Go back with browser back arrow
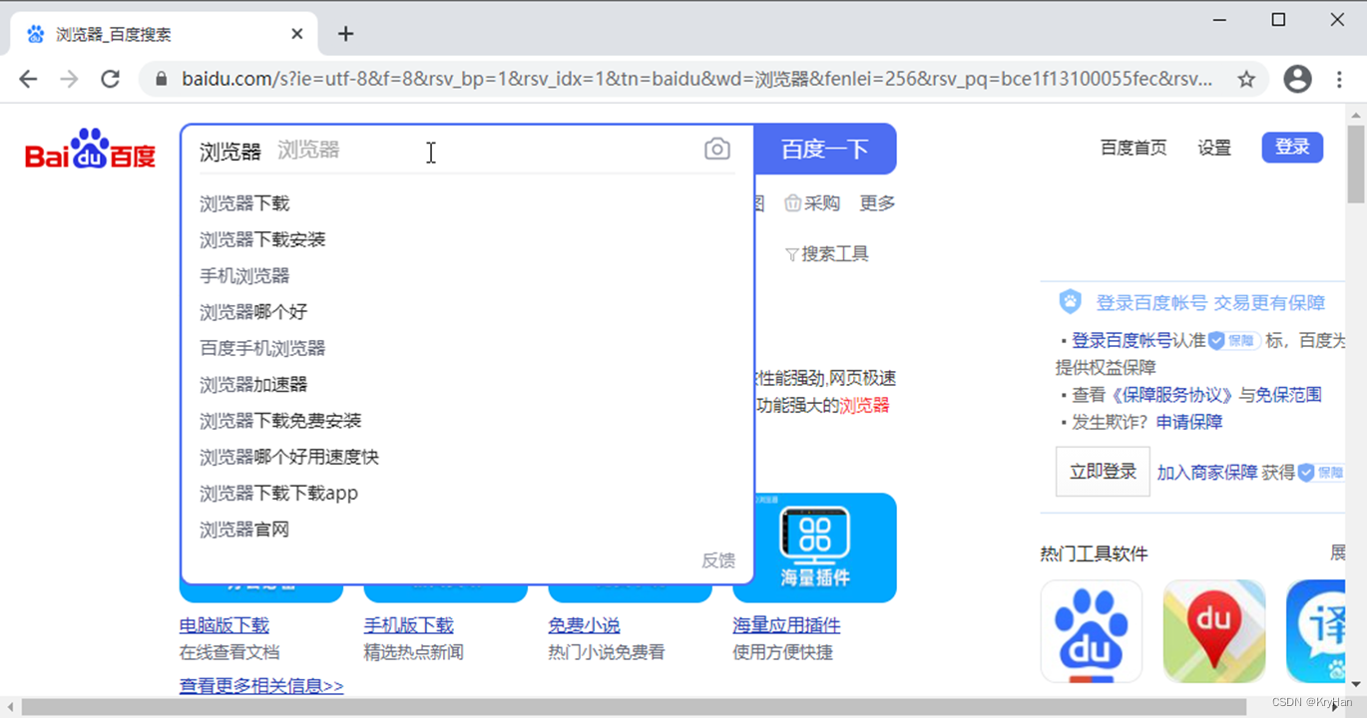The width and height of the screenshot is (1367, 718). [28, 79]
